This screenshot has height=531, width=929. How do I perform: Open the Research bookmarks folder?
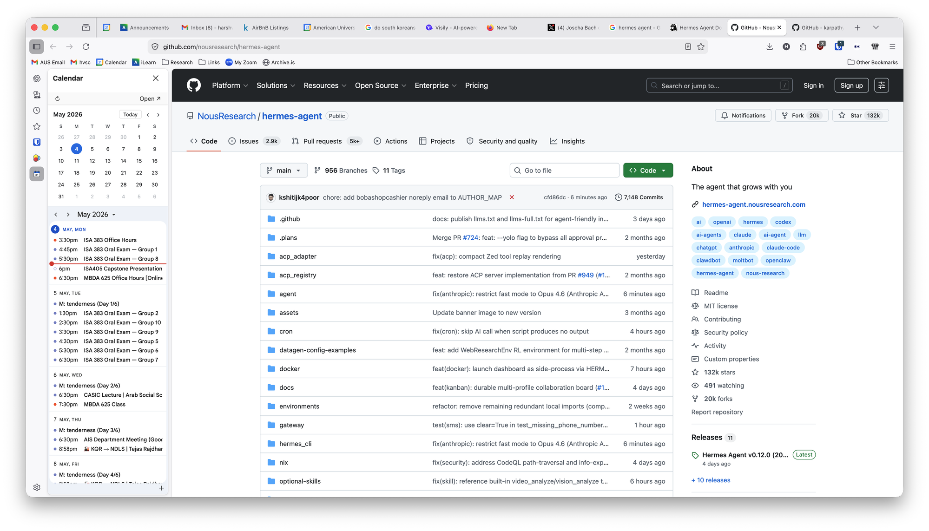tap(177, 62)
